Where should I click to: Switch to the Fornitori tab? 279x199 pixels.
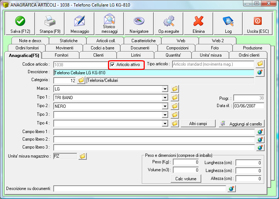click(62, 55)
